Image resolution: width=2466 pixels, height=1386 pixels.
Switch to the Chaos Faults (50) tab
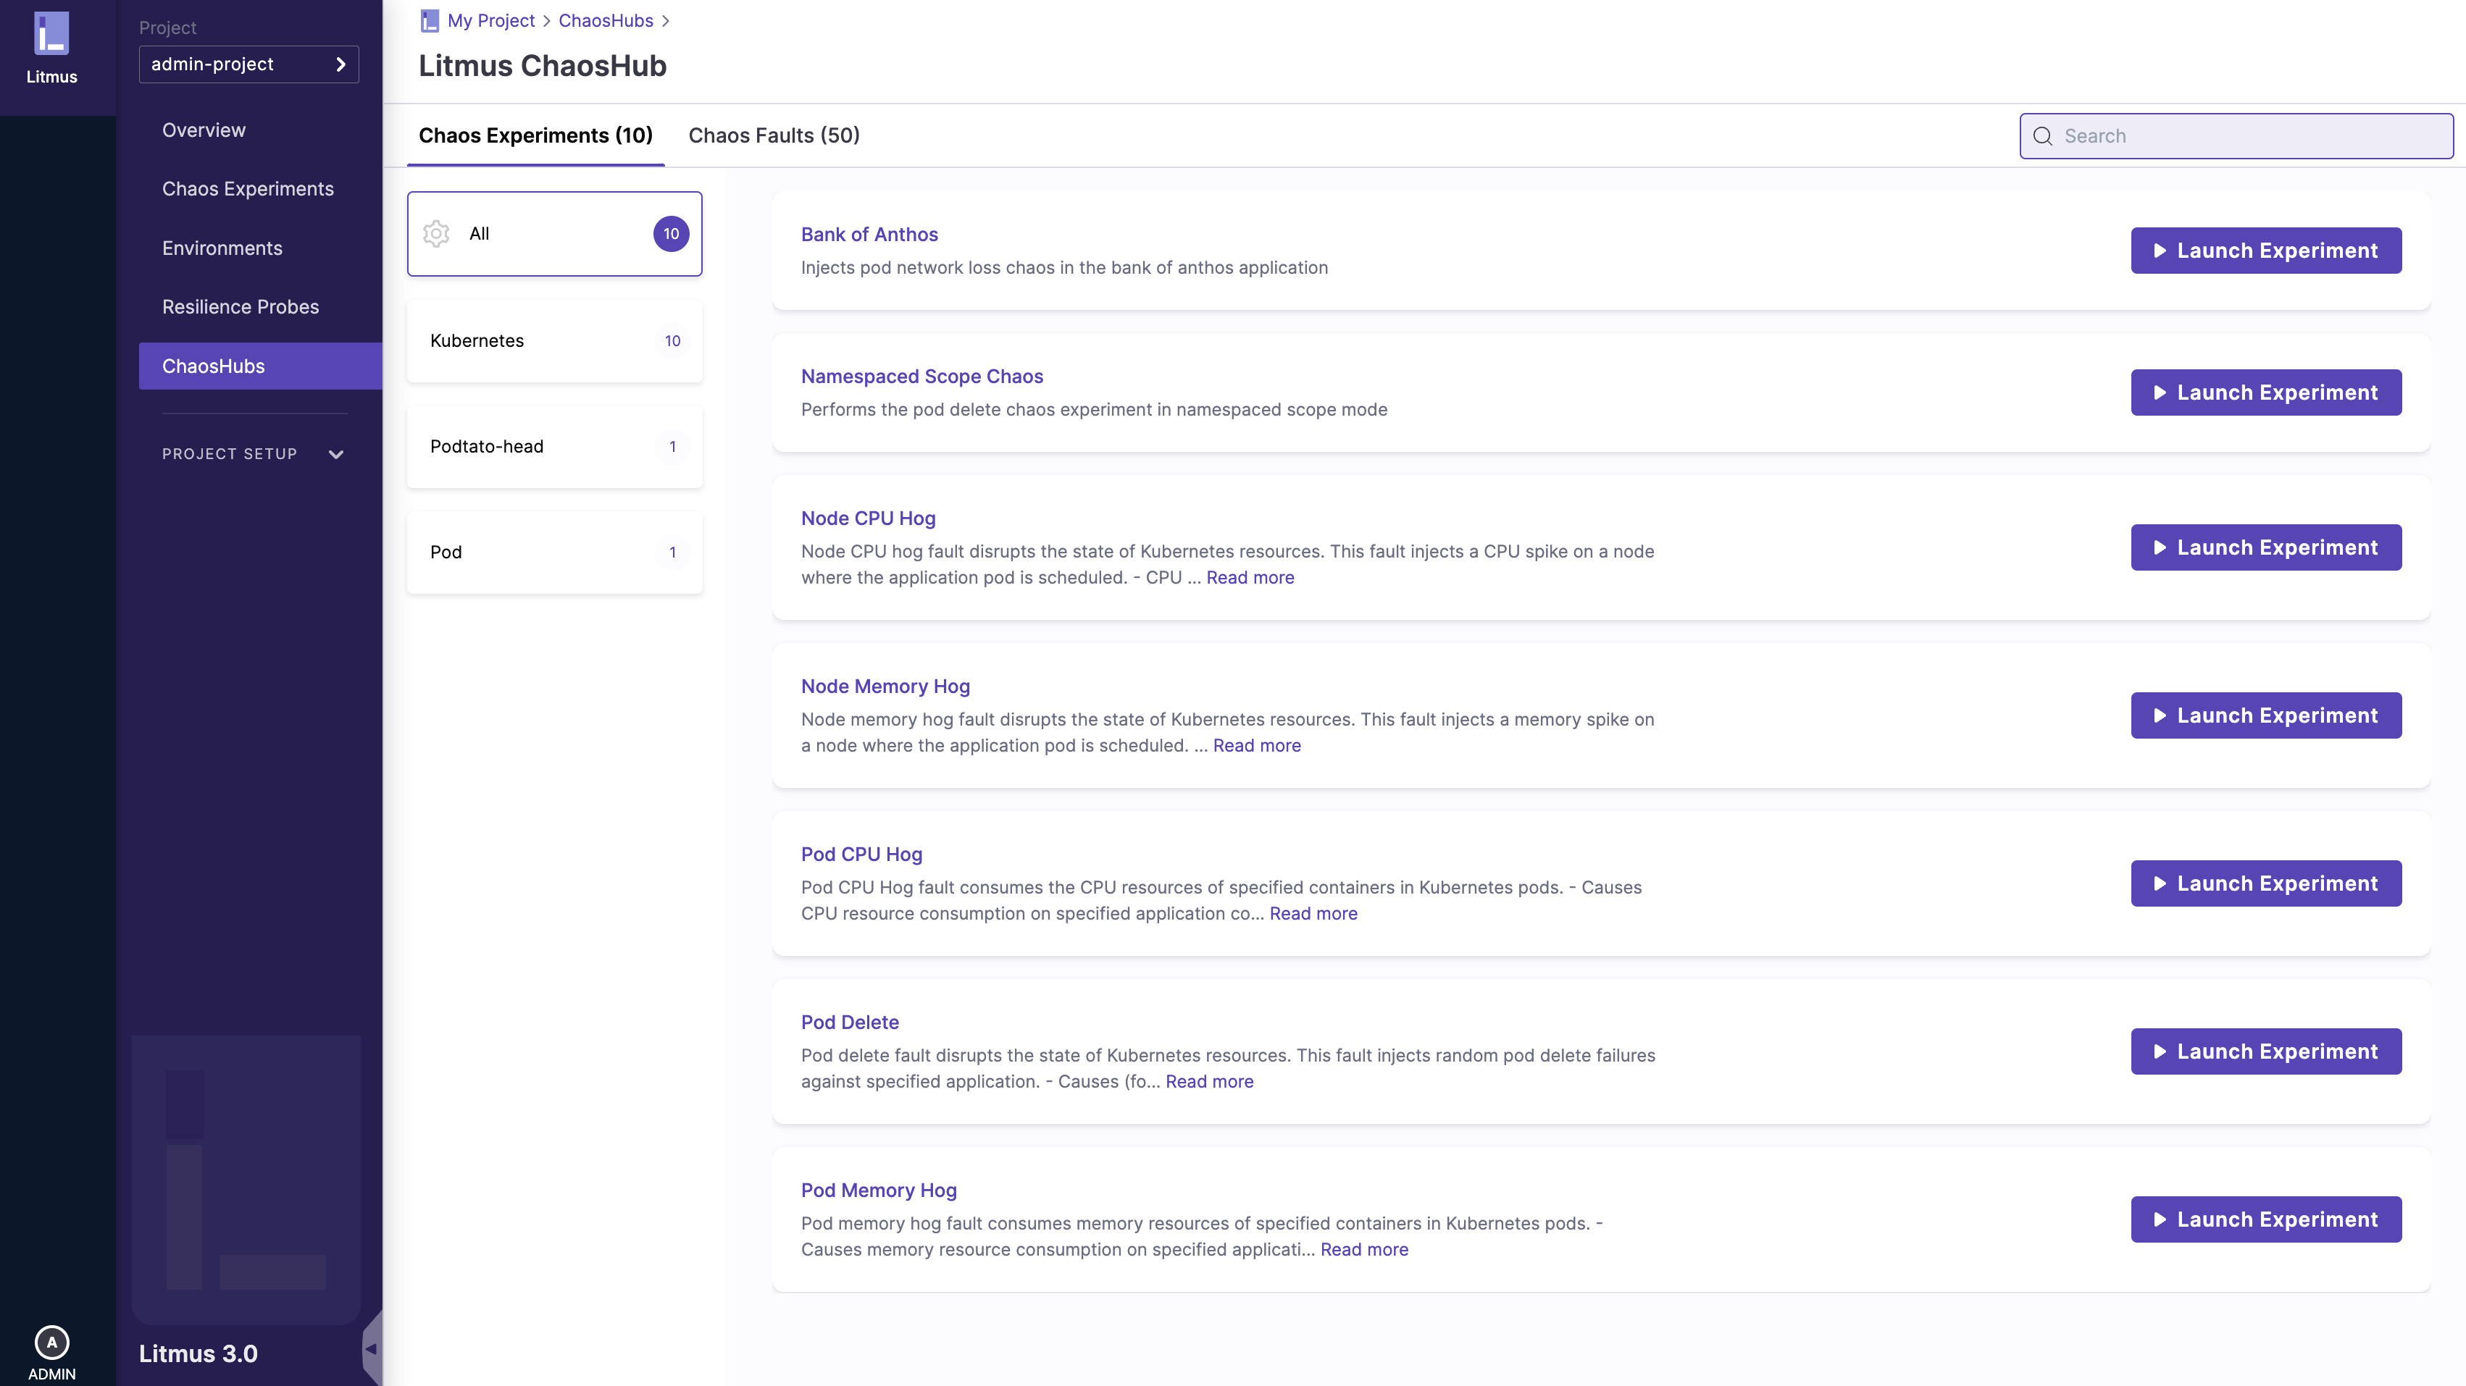(774, 135)
